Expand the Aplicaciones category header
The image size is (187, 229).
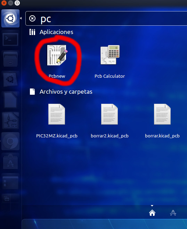tap(56, 32)
